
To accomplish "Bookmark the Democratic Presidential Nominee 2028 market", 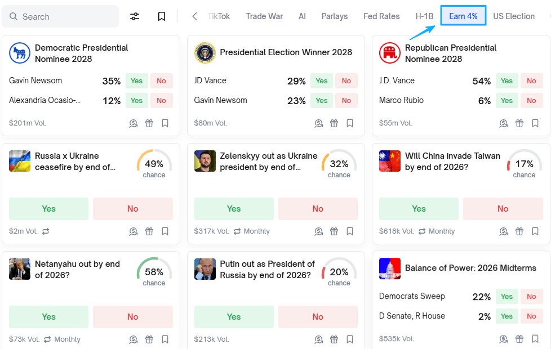I will tap(165, 123).
